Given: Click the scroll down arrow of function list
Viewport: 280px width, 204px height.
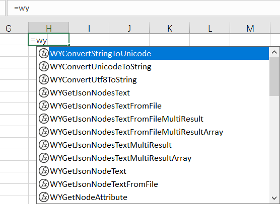Looking at the screenshot, I should pos(274,198).
